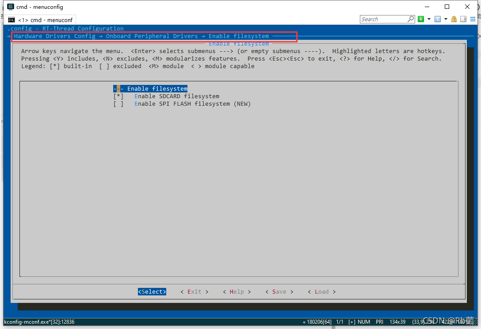481x329 pixels.
Task: Toggle the NUM indicator in the status bar
Action: 363,322
